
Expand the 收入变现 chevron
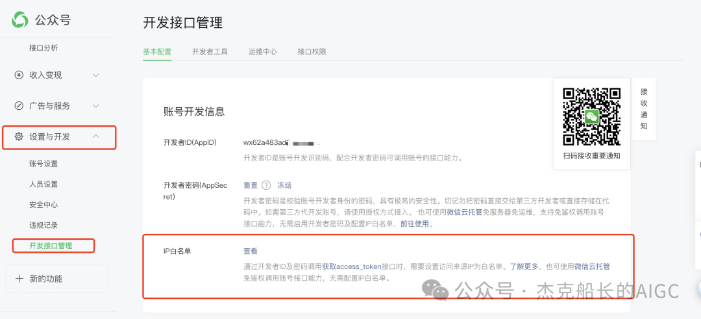[95, 75]
